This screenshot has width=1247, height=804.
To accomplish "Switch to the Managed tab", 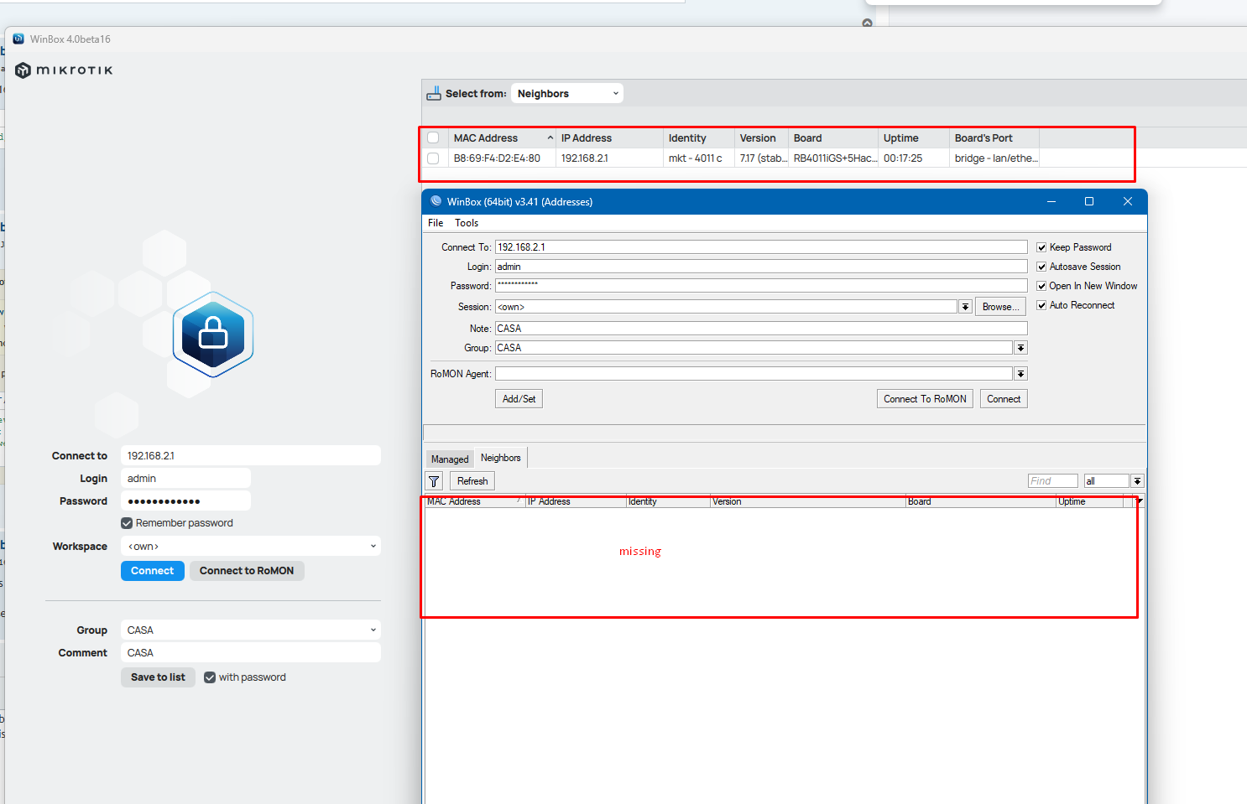I will 450,459.
